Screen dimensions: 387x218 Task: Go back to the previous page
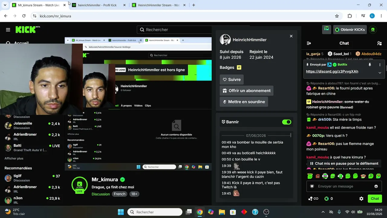pos(6,16)
